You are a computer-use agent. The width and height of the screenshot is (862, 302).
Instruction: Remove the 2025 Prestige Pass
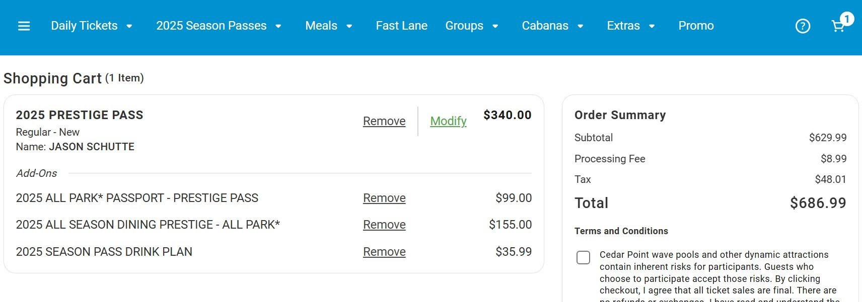(384, 121)
